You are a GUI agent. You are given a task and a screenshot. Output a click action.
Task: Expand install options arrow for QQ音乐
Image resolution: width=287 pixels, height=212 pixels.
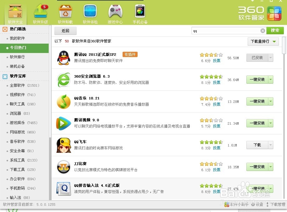(270, 101)
